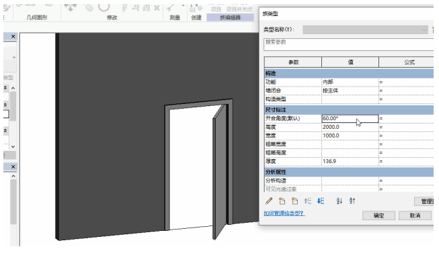Click scroll up arrow of properties panel

tap(13, 88)
